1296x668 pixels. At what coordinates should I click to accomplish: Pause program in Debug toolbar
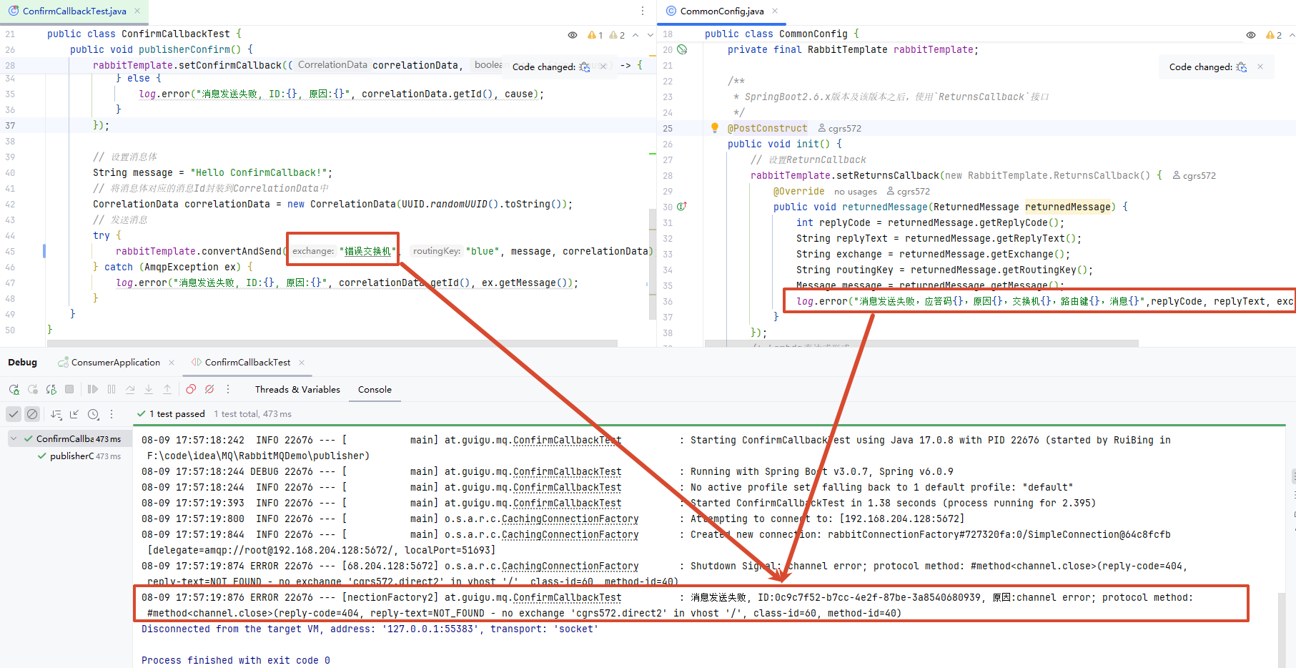coord(112,390)
